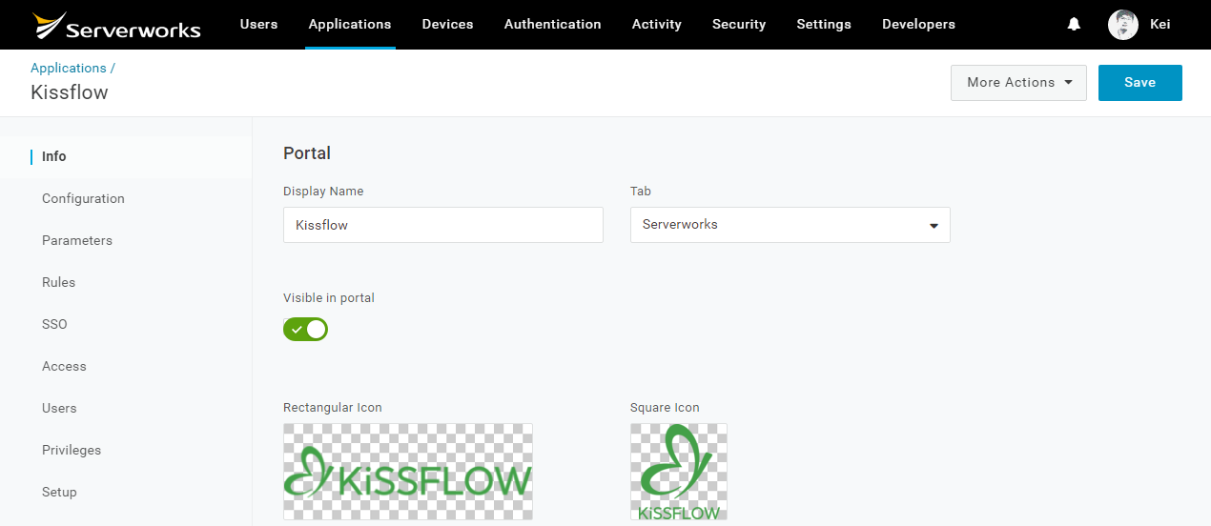Click the notification bell icon
The width and height of the screenshot is (1211, 526).
[1074, 25]
